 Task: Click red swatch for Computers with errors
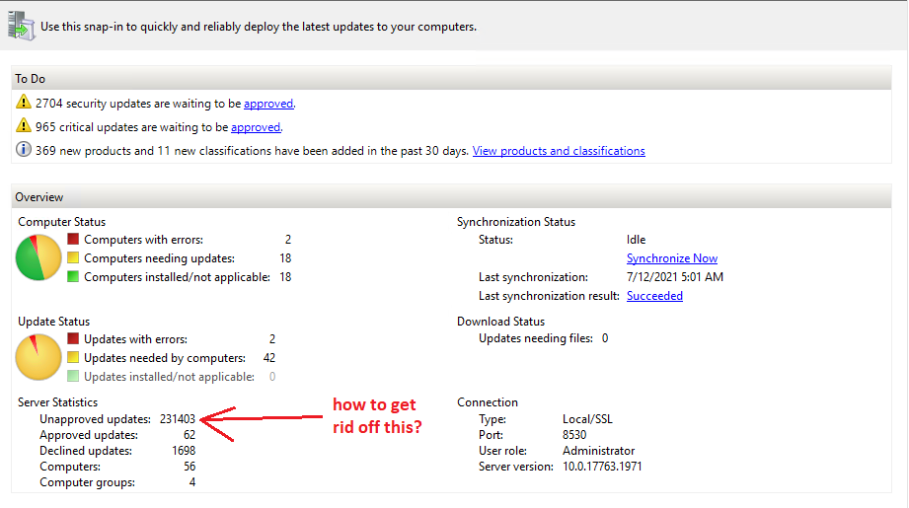73,239
